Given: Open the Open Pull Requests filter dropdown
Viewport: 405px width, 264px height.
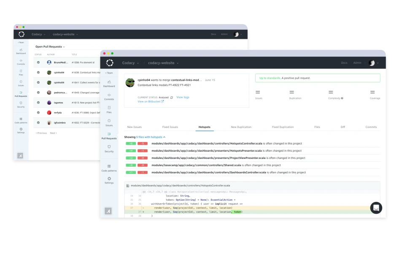Looking at the screenshot, I should (50, 46).
